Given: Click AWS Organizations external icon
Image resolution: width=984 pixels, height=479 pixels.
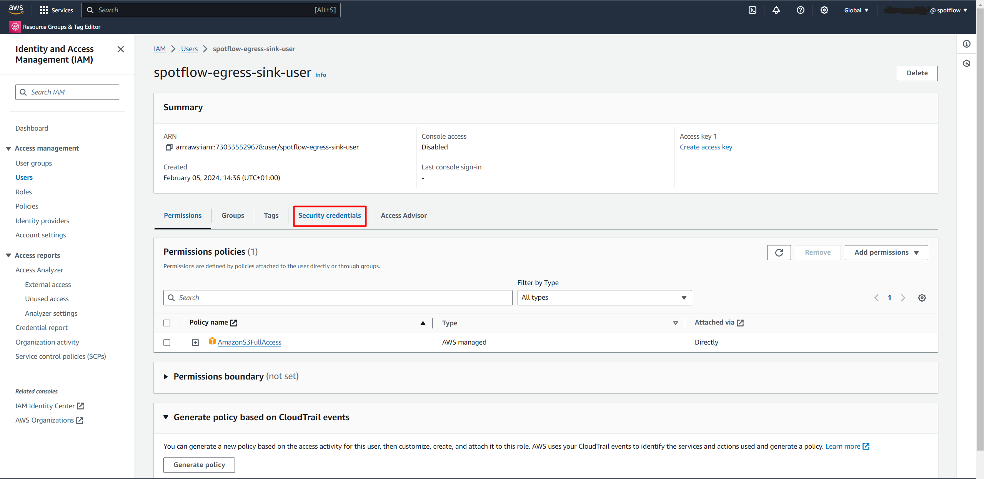Looking at the screenshot, I should pyautogui.click(x=80, y=420).
